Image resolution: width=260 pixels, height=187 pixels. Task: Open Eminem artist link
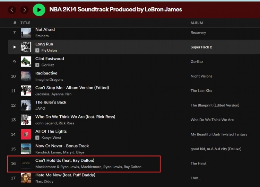coord(42,36)
